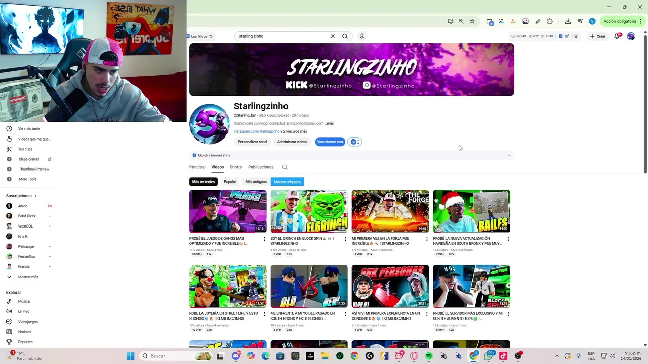Image resolution: width=648 pixels, height=364 pixels.
Task: Open the LT extension icon
Action: point(501,21)
